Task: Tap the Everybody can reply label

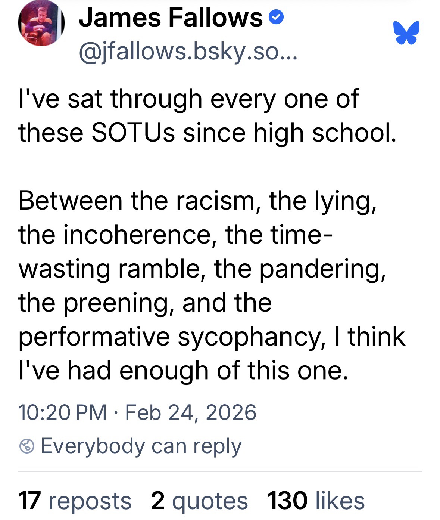Action: [x=141, y=446]
